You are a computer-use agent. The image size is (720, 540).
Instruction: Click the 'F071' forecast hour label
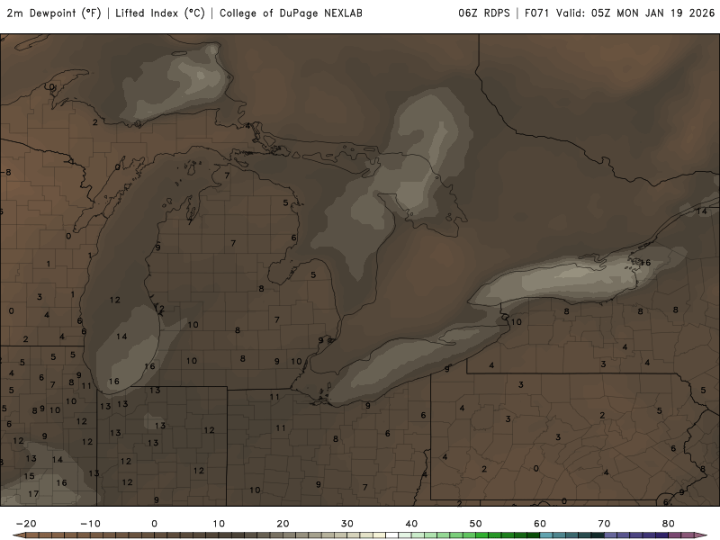[x=536, y=13]
